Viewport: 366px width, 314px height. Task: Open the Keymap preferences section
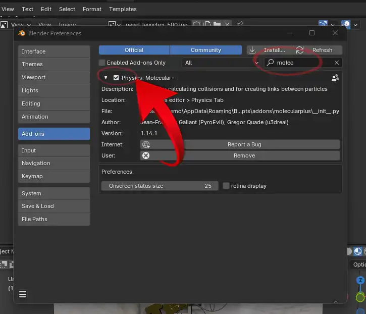54,176
